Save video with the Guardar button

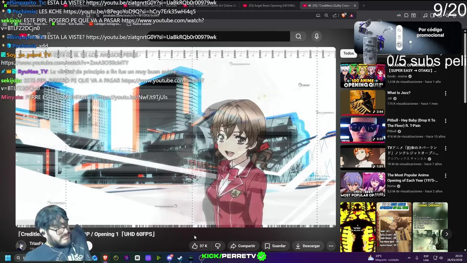coord(275,246)
